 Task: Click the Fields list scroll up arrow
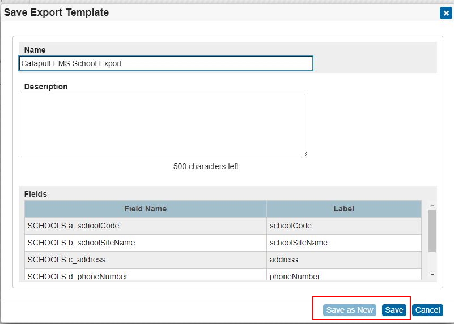click(x=432, y=205)
